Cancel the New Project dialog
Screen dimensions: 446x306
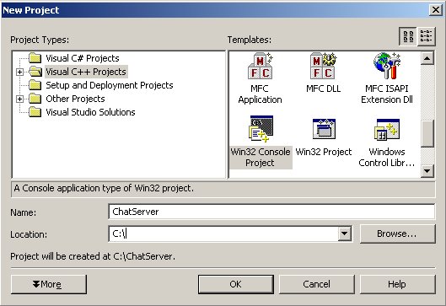point(316,284)
